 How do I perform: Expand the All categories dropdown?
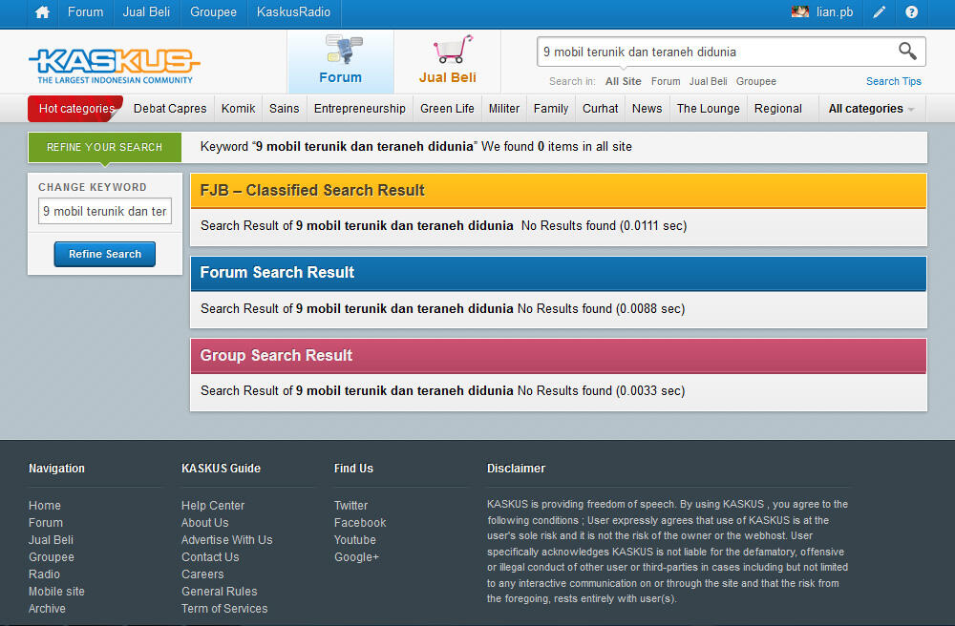tap(872, 109)
